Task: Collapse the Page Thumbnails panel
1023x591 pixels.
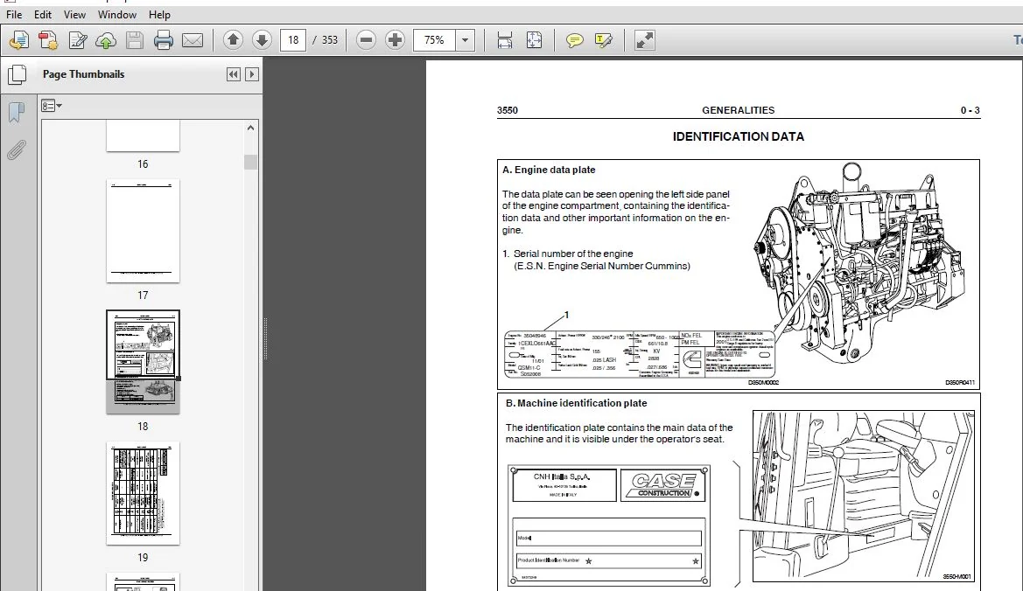Action: coord(233,74)
